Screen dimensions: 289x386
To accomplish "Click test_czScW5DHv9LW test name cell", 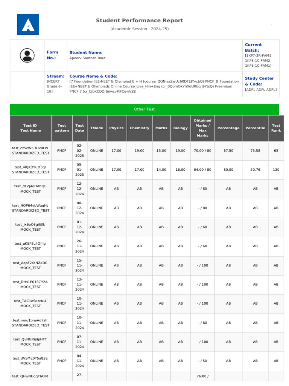I will 30,151.
